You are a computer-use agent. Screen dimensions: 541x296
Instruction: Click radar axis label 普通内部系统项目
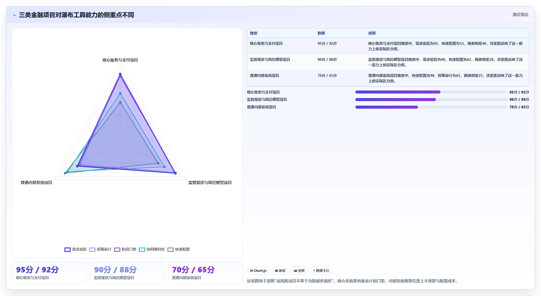pos(36,183)
